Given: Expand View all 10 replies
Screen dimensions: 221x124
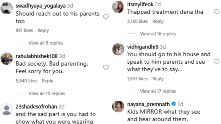Looking at the screenshot, I should pos(47,93).
